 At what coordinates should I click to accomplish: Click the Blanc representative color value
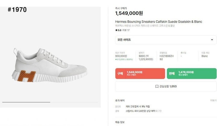click(205, 56)
